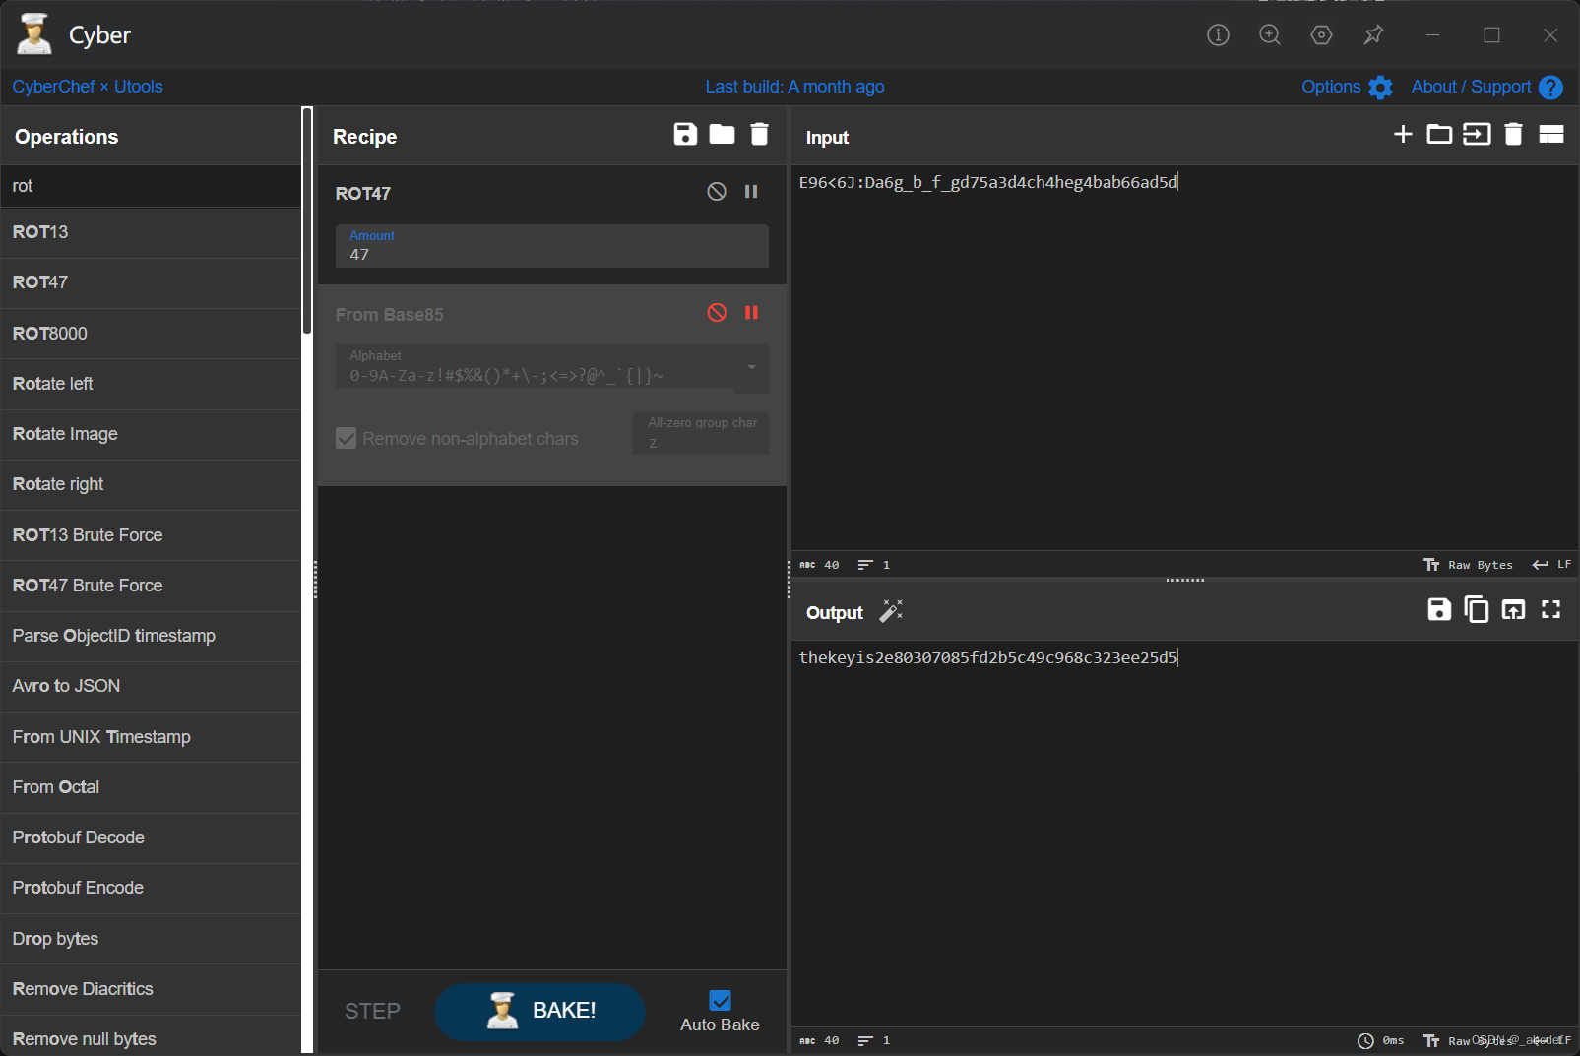Copy output to clipboard

click(x=1477, y=609)
